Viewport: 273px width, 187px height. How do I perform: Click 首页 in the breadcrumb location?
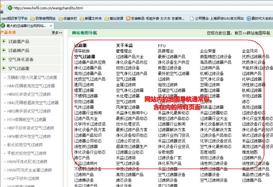(x=238, y=33)
